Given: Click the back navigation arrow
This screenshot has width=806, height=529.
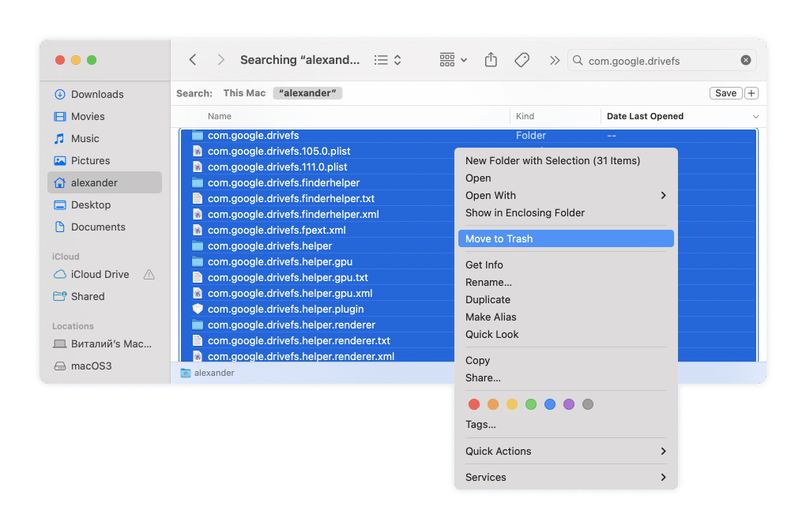Looking at the screenshot, I should [x=193, y=60].
